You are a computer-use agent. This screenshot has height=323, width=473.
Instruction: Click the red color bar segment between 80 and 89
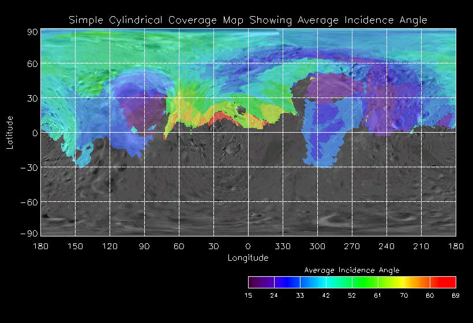443,282
